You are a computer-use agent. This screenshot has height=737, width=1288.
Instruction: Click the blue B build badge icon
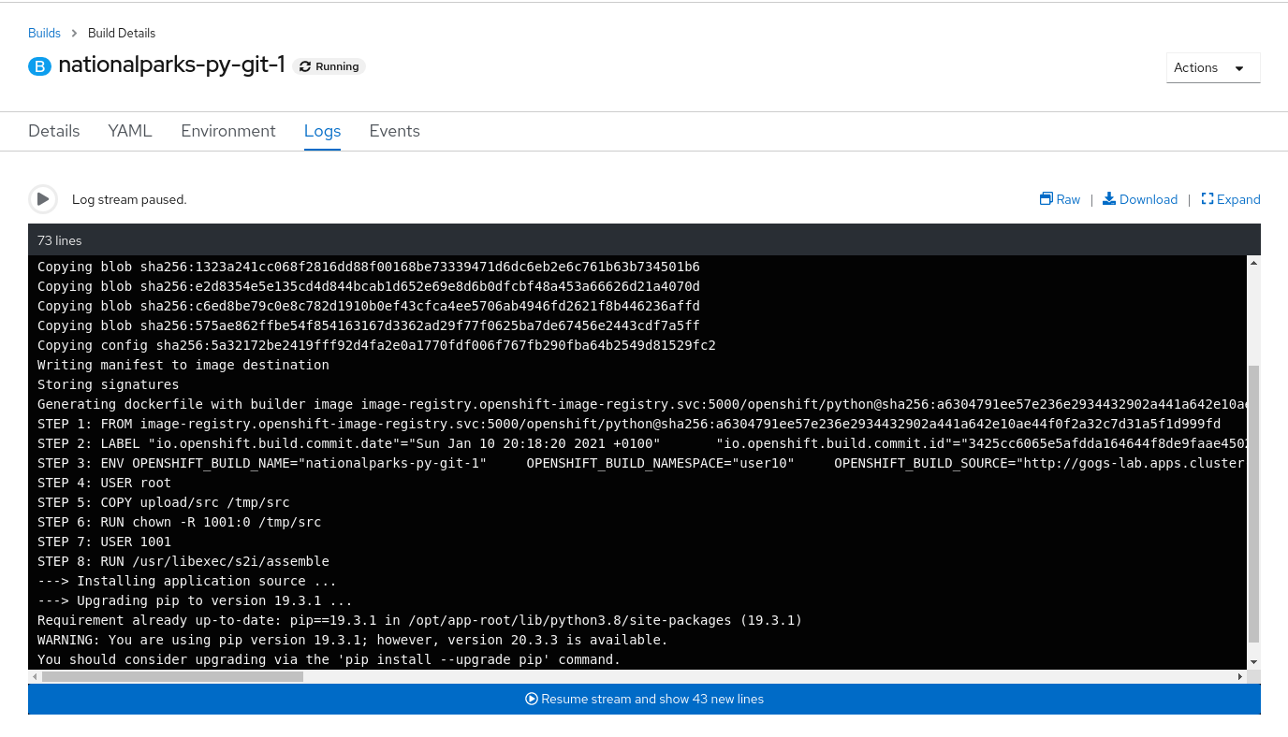click(39, 66)
